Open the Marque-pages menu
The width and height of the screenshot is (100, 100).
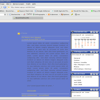[x=18, y=4]
